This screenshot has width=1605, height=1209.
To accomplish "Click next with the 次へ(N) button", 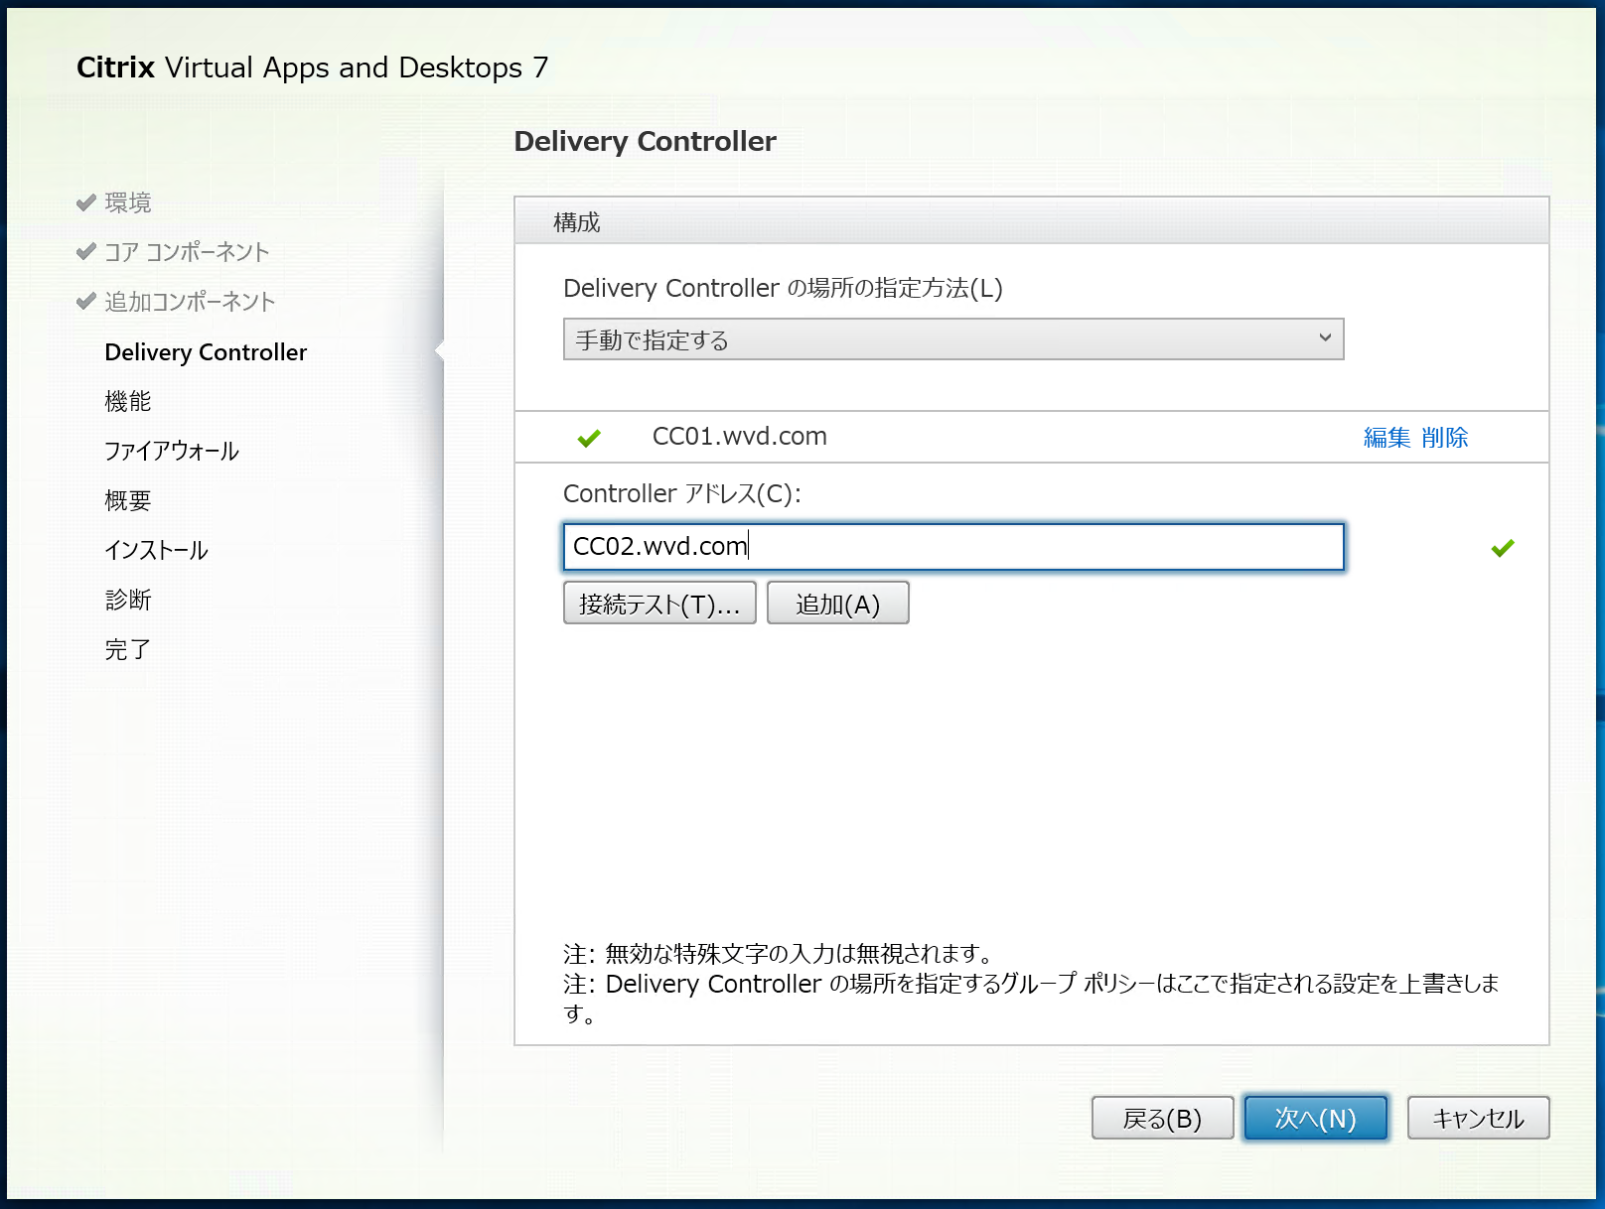I will click(x=1315, y=1118).
